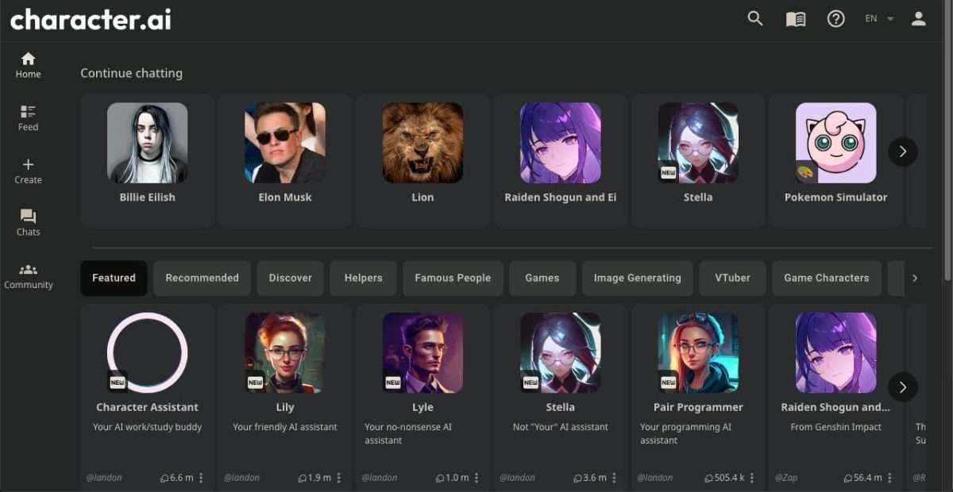
Task: Show more Continue chatting characters arrow
Action: 903,152
